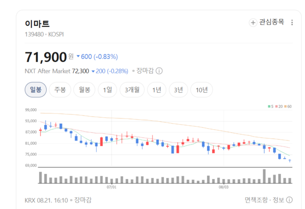This screenshot has height=209, width=305.
Task: Click the 81,000 price axis label
Action: pyautogui.click(x=30, y=143)
